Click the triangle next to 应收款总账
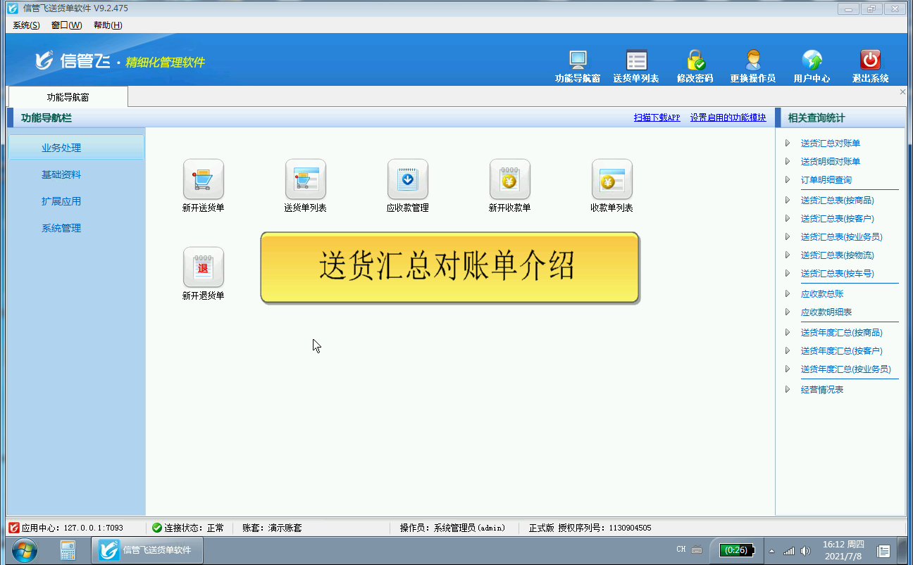The height and width of the screenshot is (565, 913). tap(788, 294)
